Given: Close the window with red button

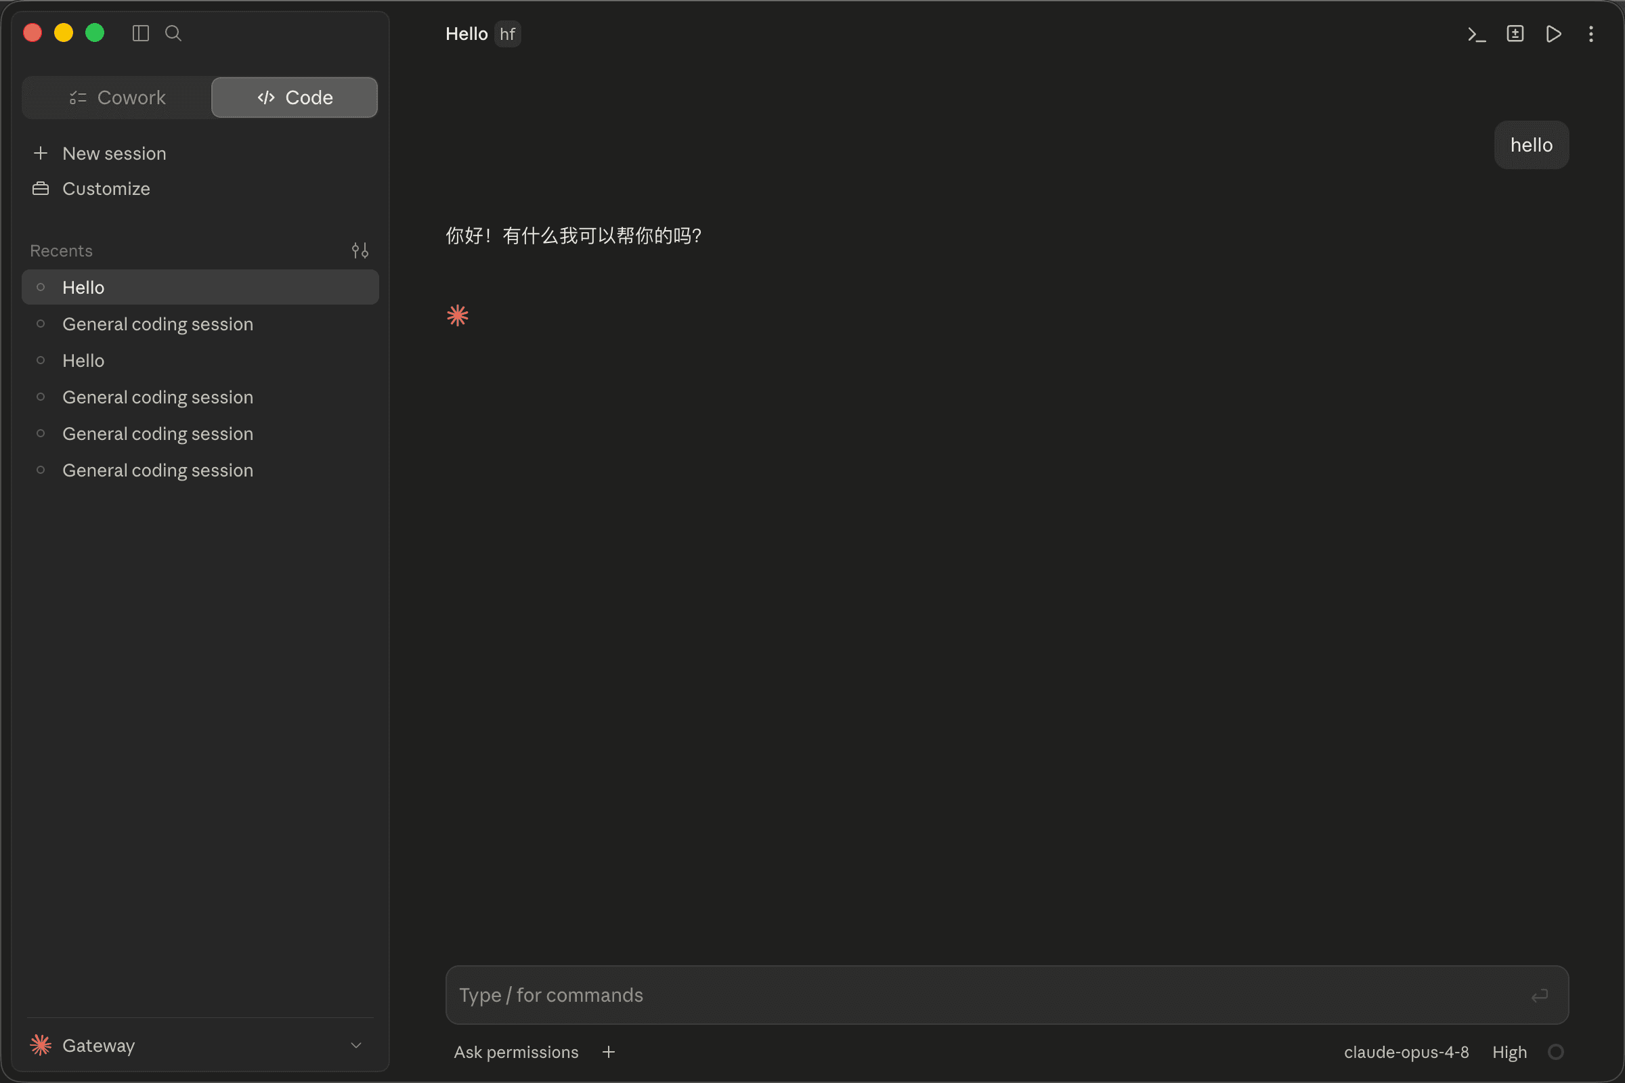Looking at the screenshot, I should pos(32,33).
